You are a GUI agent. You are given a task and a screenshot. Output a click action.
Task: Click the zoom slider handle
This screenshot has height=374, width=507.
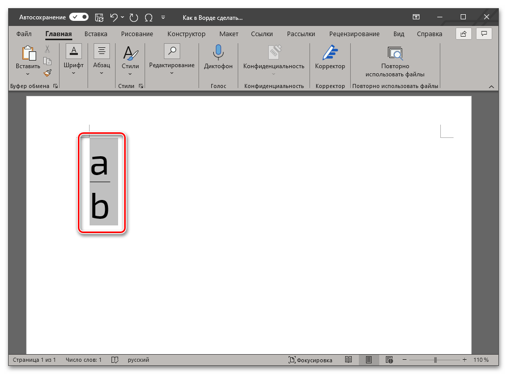pyautogui.click(x=435, y=360)
